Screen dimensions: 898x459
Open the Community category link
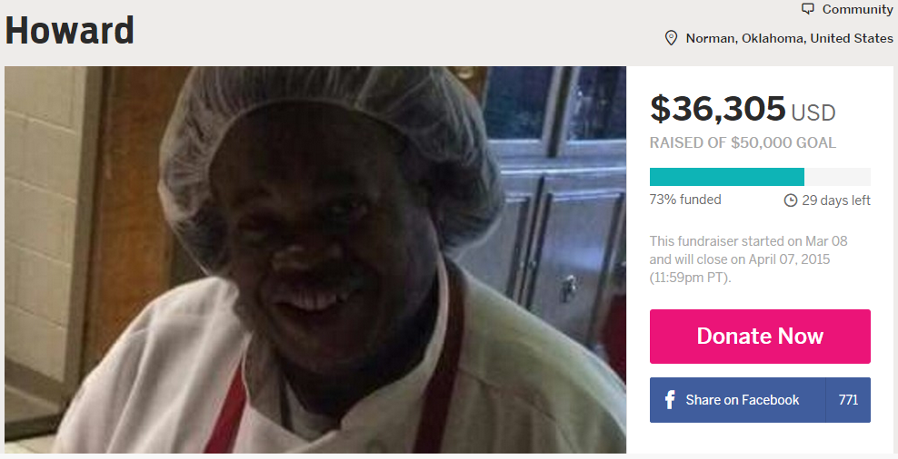tap(857, 9)
